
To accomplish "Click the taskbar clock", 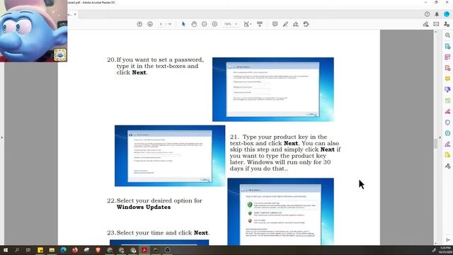I will tap(445, 250).
